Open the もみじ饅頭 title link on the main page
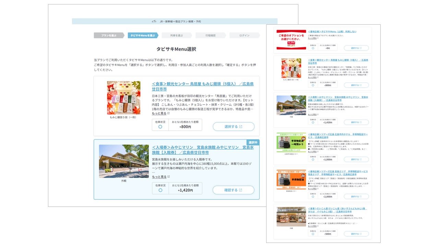 203,86
